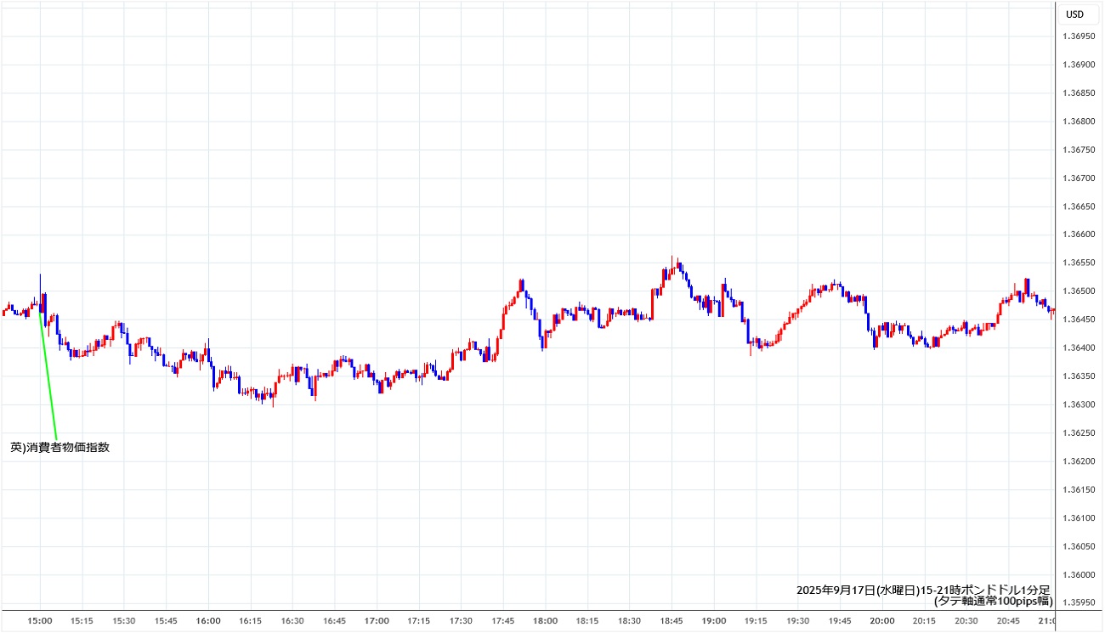
Task: Click the 1.36350 price axis label
Action: point(1078,376)
